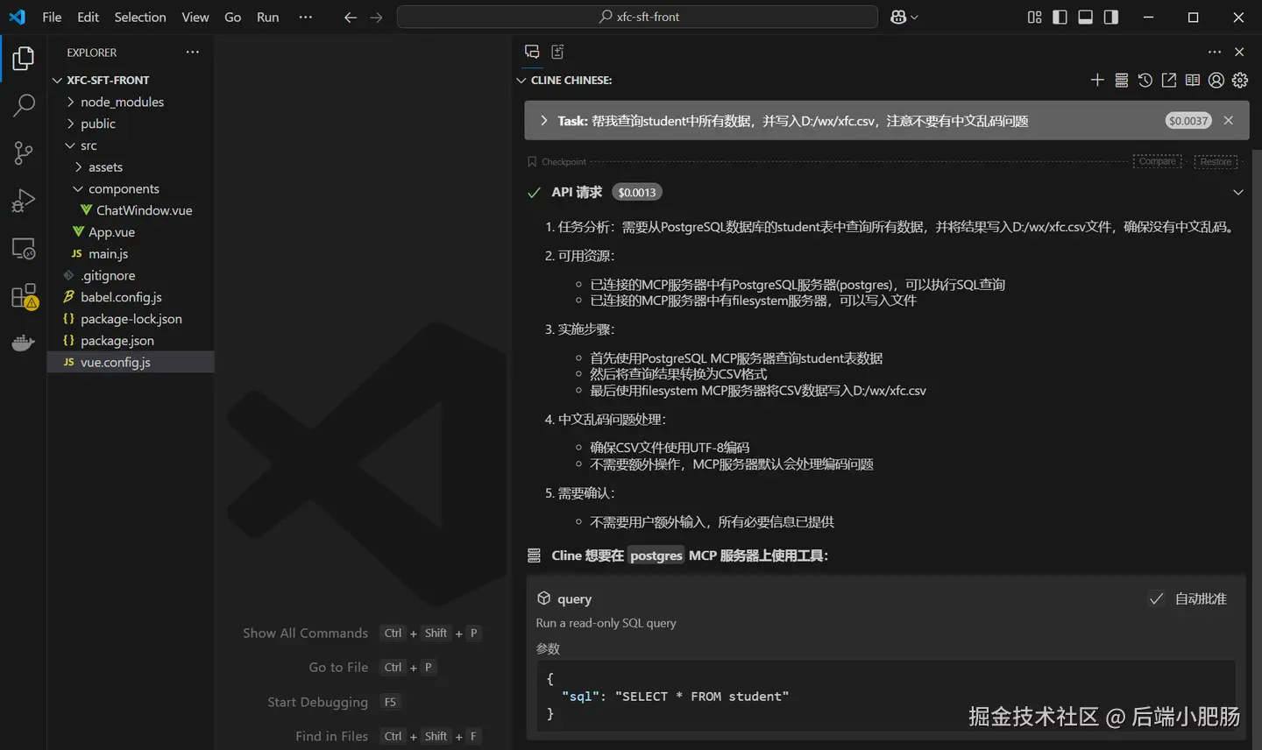Open Cline account
1262x750 pixels.
[x=1216, y=80]
